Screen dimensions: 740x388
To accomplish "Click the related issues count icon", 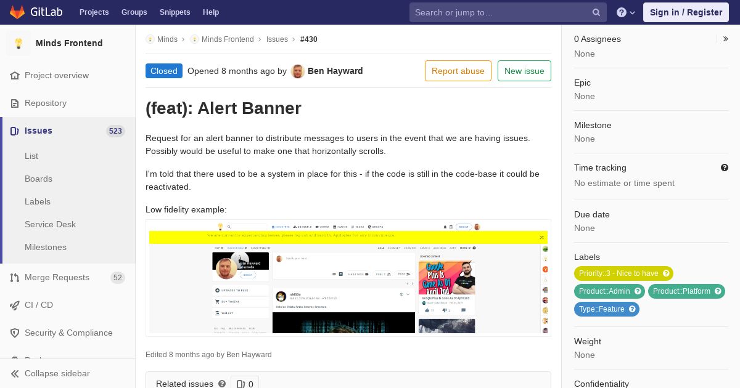I will pos(241,384).
